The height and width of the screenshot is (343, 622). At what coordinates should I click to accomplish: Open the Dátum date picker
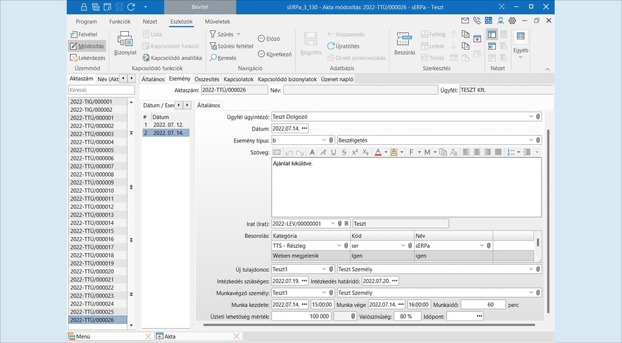coord(305,128)
